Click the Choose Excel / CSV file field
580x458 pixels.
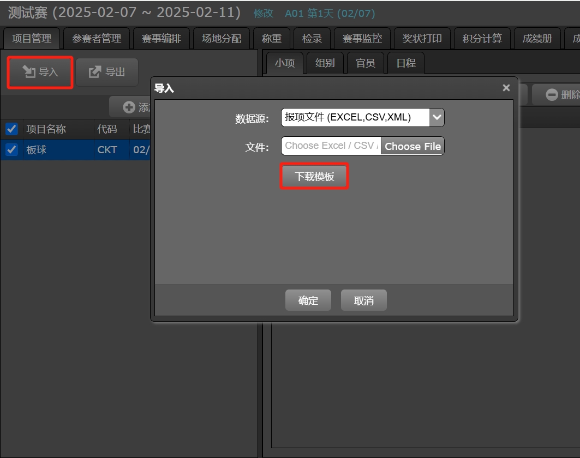[331, 146]
